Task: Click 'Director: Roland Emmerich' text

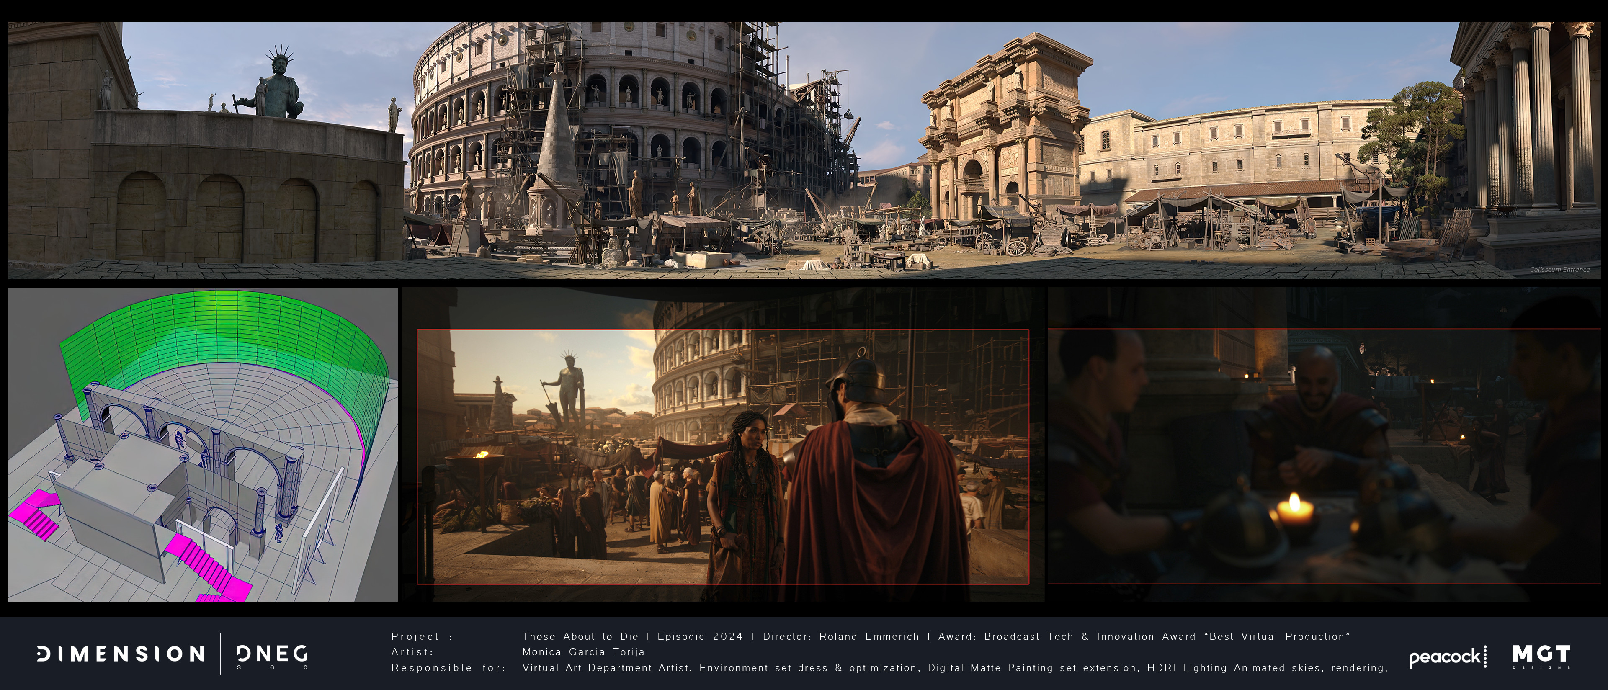Action: coord(841,636)
